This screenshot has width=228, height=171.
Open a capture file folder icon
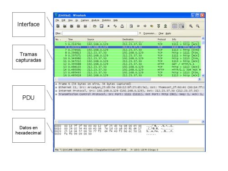click(x=94, y=26)
